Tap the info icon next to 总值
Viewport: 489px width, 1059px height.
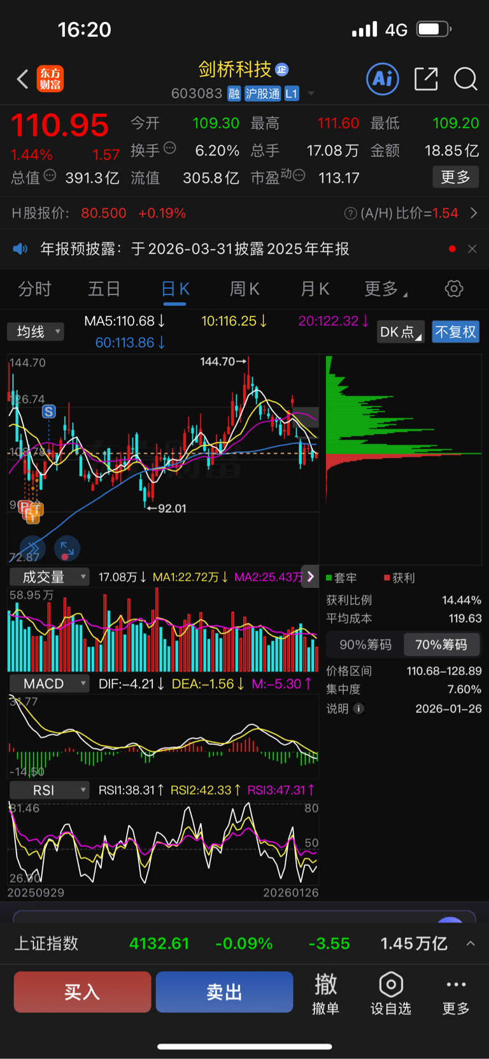(50, 175)
